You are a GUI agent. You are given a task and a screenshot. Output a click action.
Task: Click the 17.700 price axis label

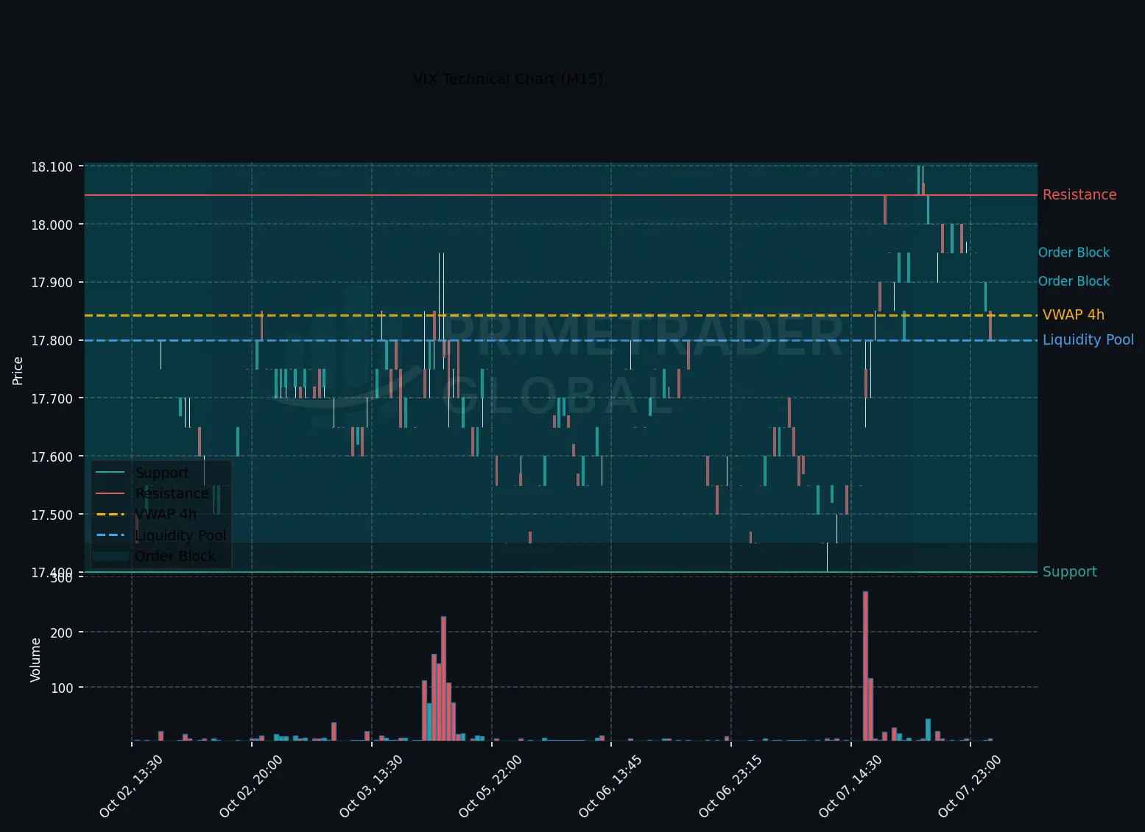tap(52, 398)
